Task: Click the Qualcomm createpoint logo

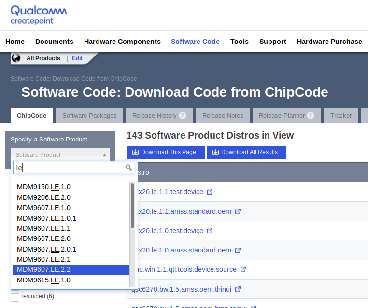Action: pos(39,15)
